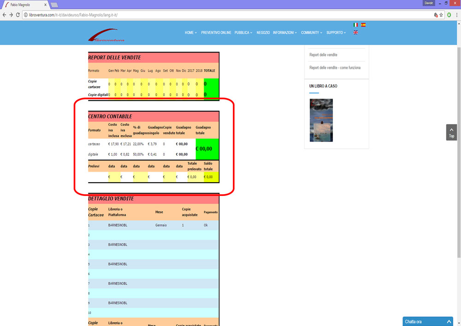
Task: Choose the British flag for English
Action: [355, 33]
